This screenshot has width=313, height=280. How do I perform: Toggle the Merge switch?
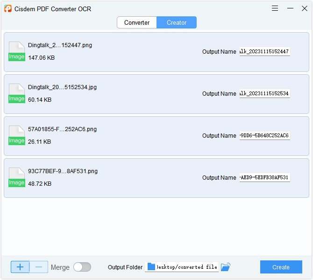(x=82, y=267)
